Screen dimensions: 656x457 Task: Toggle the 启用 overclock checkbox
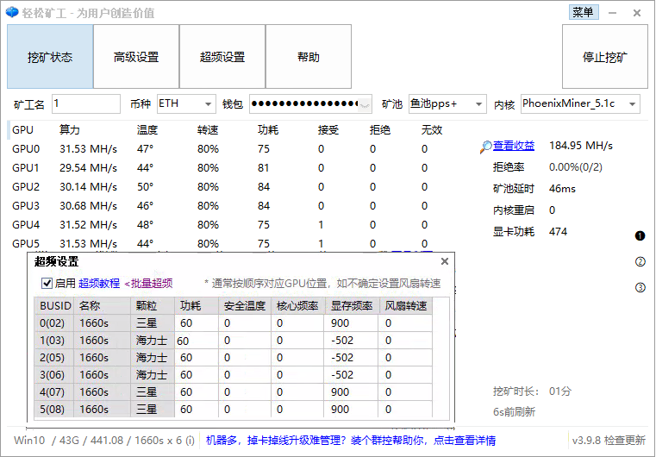(x=47, y=283)
